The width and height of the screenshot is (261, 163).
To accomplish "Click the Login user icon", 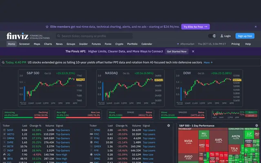I will 222,36.
